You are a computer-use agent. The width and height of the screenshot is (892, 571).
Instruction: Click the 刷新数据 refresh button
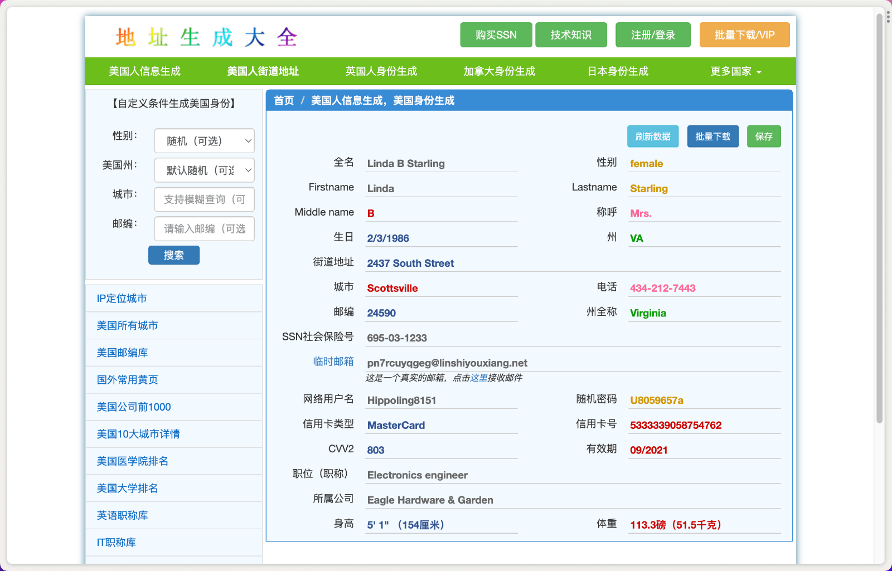[x=652, y=136]
